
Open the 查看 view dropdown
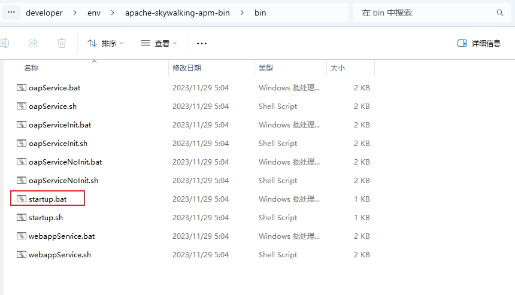[x=159, y=43]
